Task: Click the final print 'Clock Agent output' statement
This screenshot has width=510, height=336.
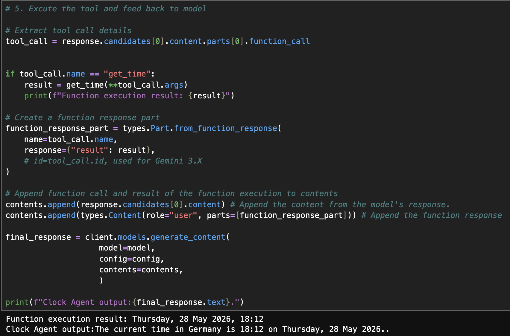Action: 125,302
